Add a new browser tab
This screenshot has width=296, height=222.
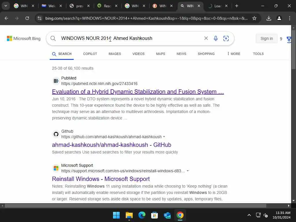tap(236, 6)
